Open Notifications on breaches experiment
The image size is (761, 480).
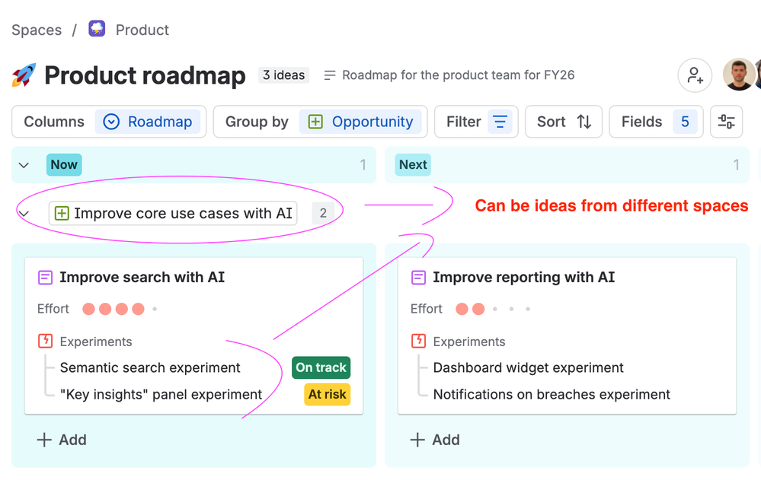coord(552,394)
